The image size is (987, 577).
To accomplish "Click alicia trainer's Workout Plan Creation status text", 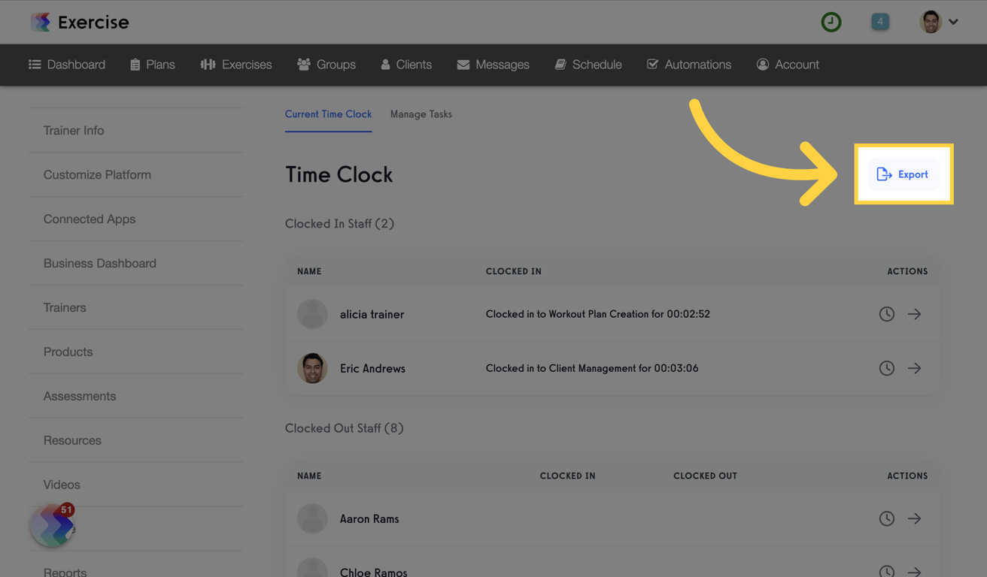I will pos(598,314).
